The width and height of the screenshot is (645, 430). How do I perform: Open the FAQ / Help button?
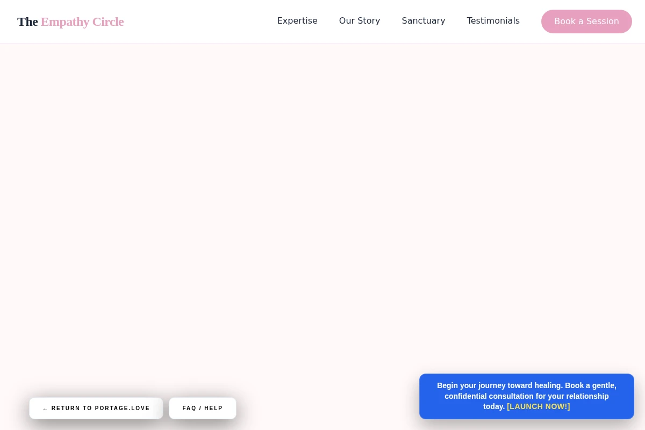coord(203,408)
